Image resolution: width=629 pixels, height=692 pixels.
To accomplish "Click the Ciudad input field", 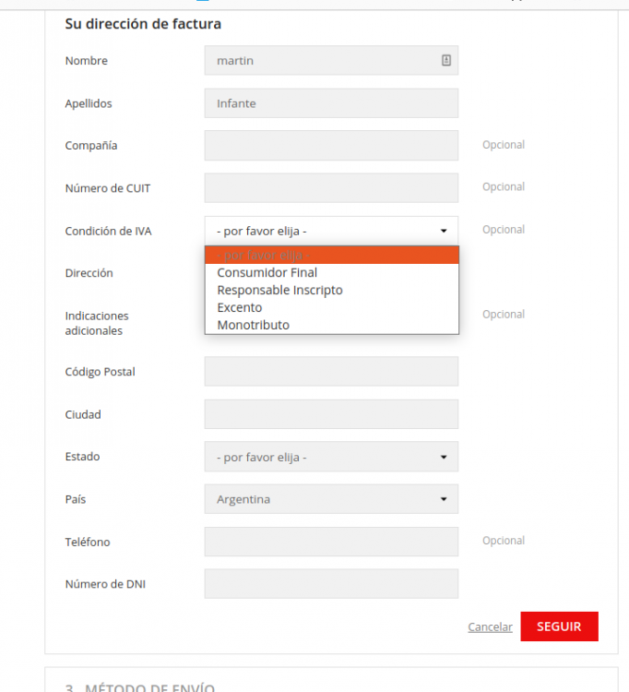I will (331, 414).
